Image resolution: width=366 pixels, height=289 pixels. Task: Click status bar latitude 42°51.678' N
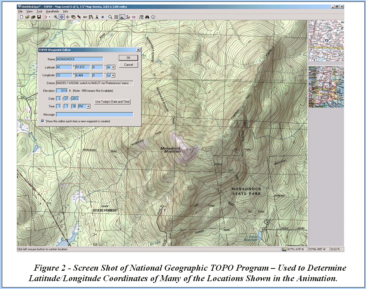click(x=297, y=249)
